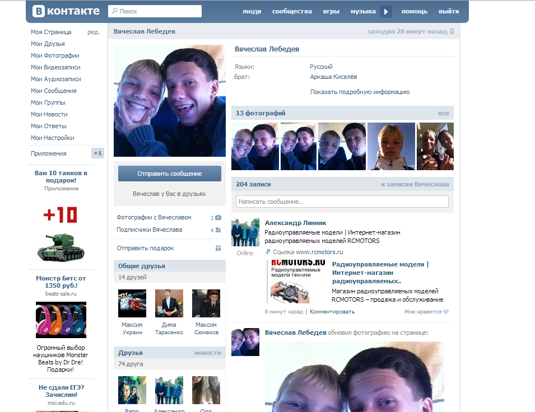
Task: Focus the Поиск search field
Action: (x=155, y=11)
